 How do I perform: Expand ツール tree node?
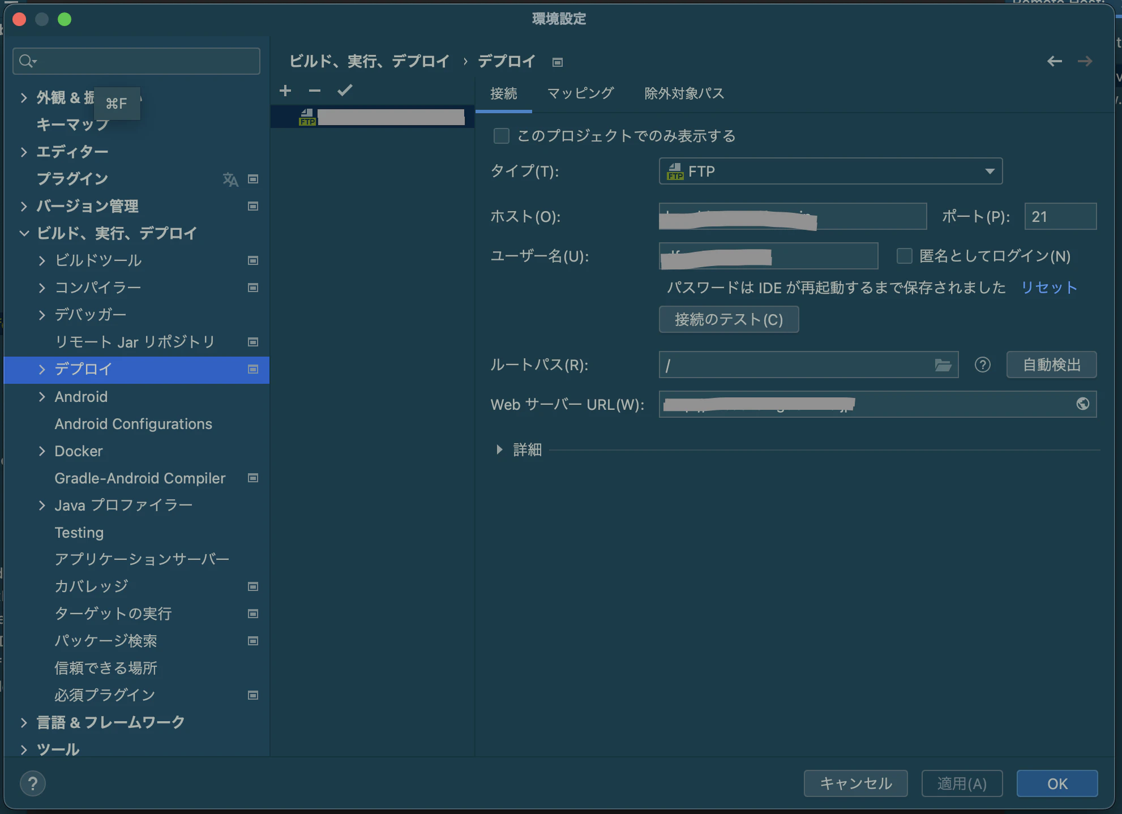click(24, 750)
